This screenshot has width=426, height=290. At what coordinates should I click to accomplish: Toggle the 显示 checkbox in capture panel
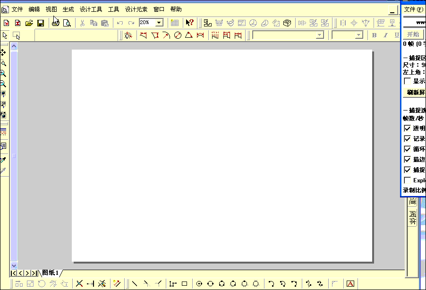tap(407, 81)
